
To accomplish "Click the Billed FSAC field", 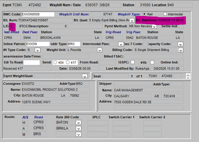I will (x=154, y=57).
